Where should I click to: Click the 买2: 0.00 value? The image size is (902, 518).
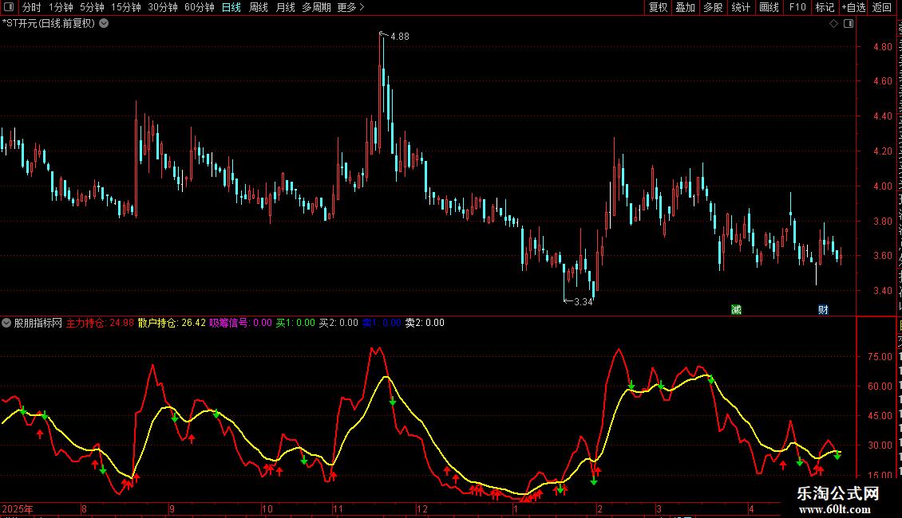point(338,323)
